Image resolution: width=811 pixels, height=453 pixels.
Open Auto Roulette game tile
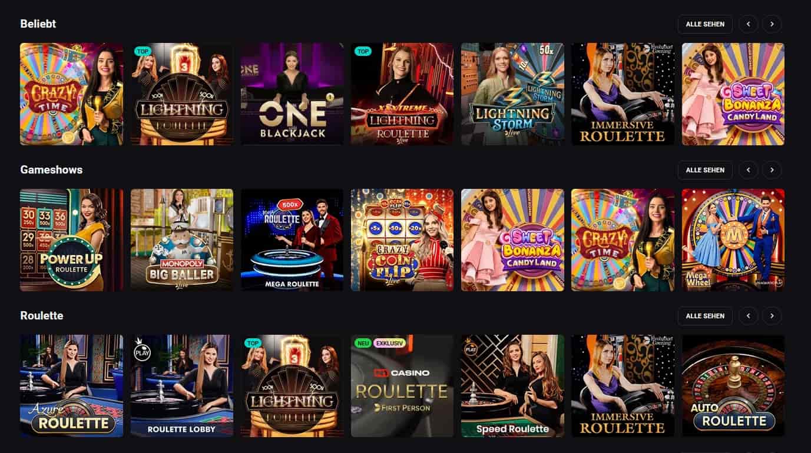733,386
